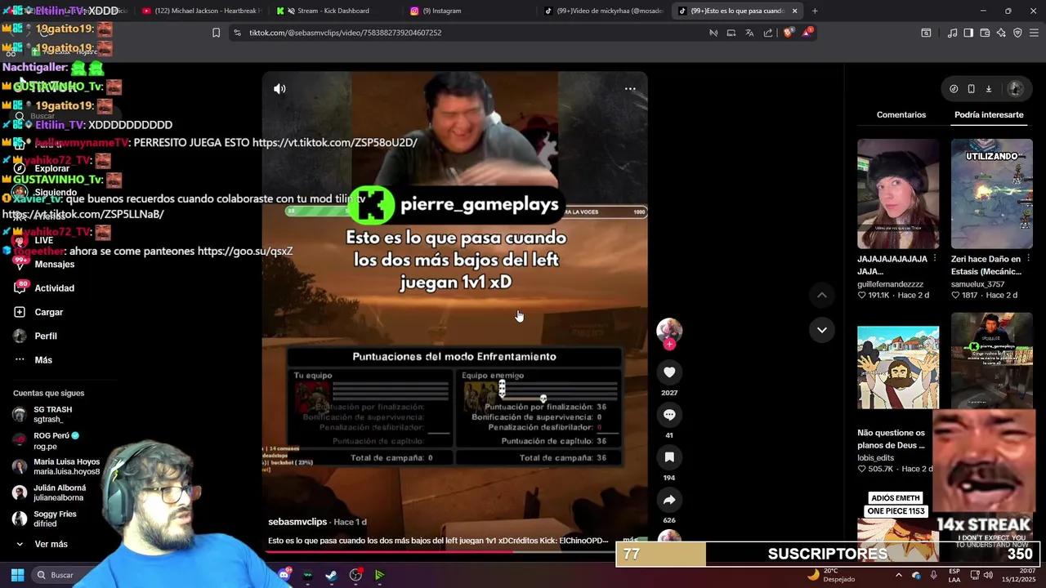This screenshot has height=588, width=1046.
Task: Like the video with the heart icon
Action: pyautogui.click(x=669, y=372)
